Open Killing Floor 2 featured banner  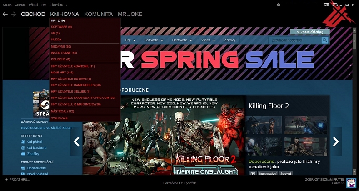(x=164, y=135)
